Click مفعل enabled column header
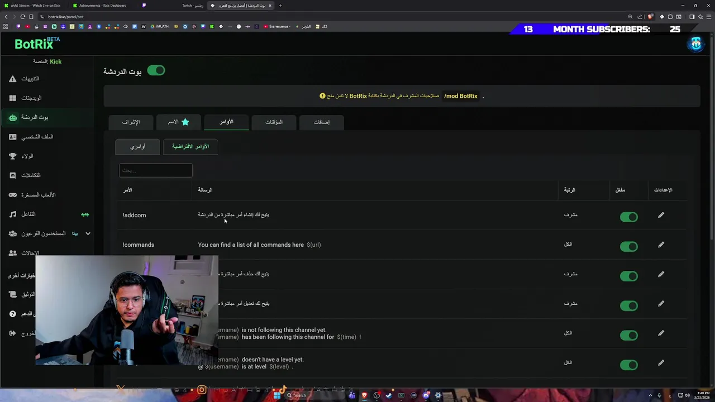This screenshot has height=402, width=715. 620,190
